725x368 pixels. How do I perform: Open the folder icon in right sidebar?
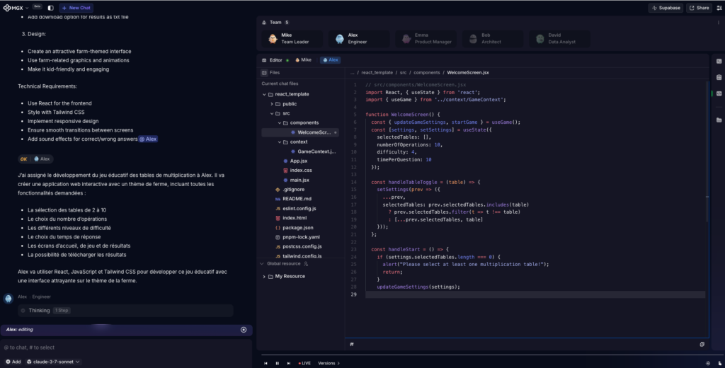719,120
